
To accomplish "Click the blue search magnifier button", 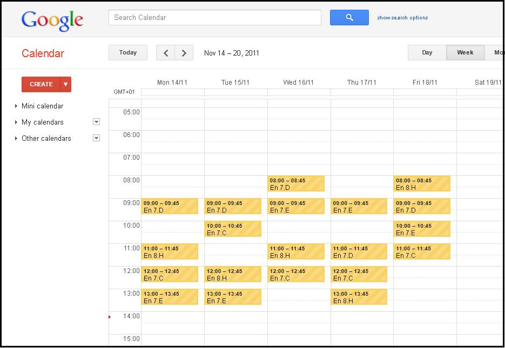I will (x=349, y=18).
